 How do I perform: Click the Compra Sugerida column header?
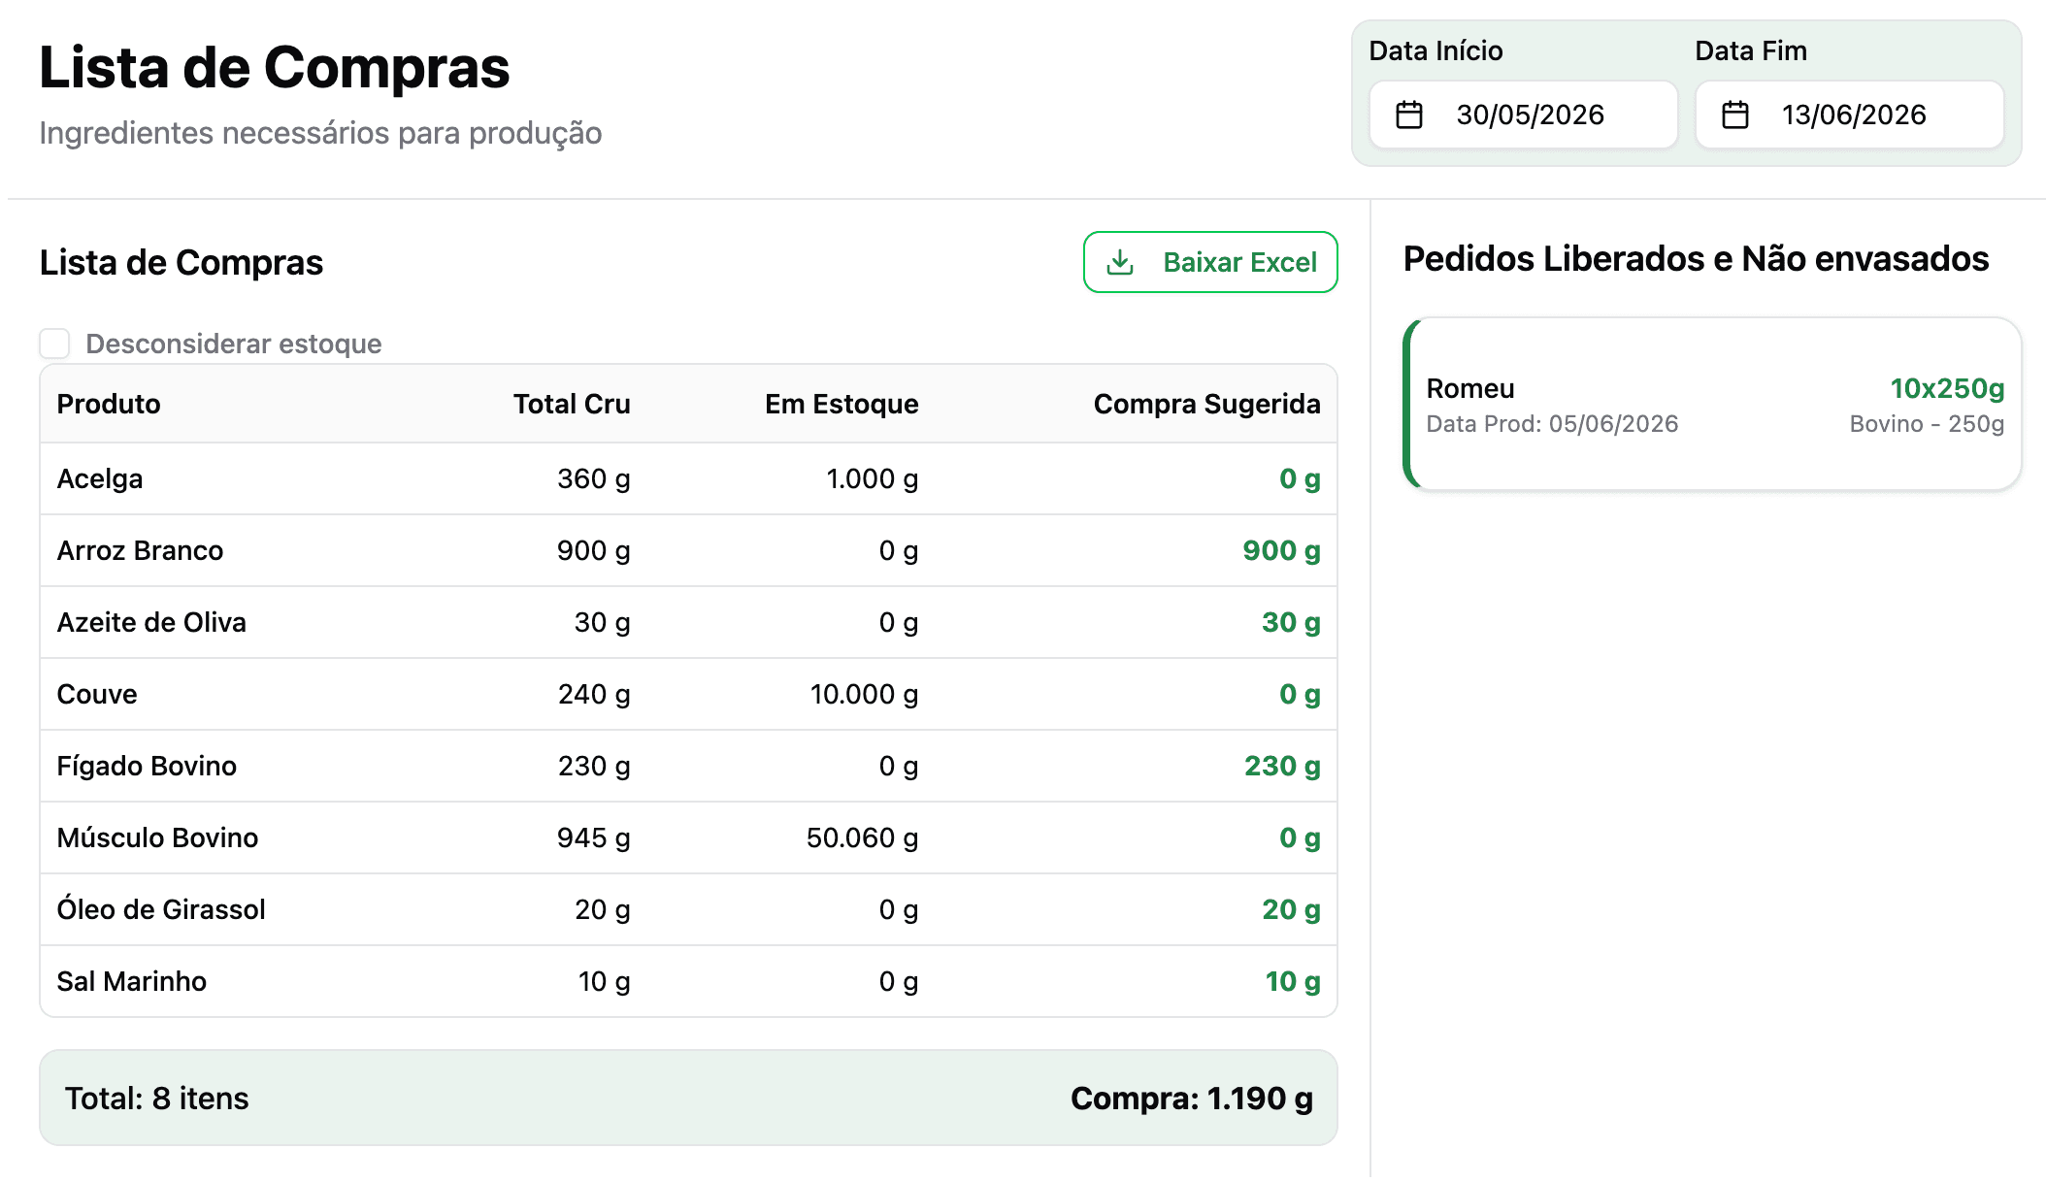tap(1206, 404)
